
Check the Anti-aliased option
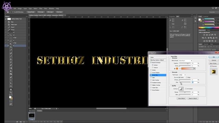point(186,89)
